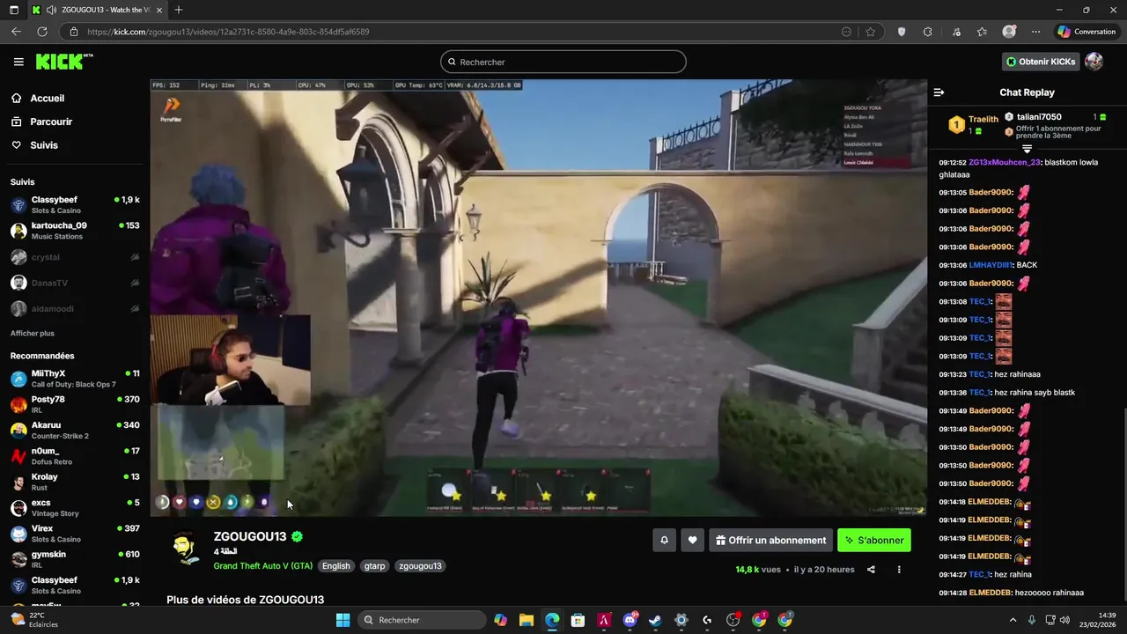Focus the Kick Rechercher search field

(563, 62)
